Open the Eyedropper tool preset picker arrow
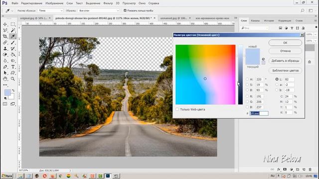Viewport: 319px width, 179px height. 12,11
